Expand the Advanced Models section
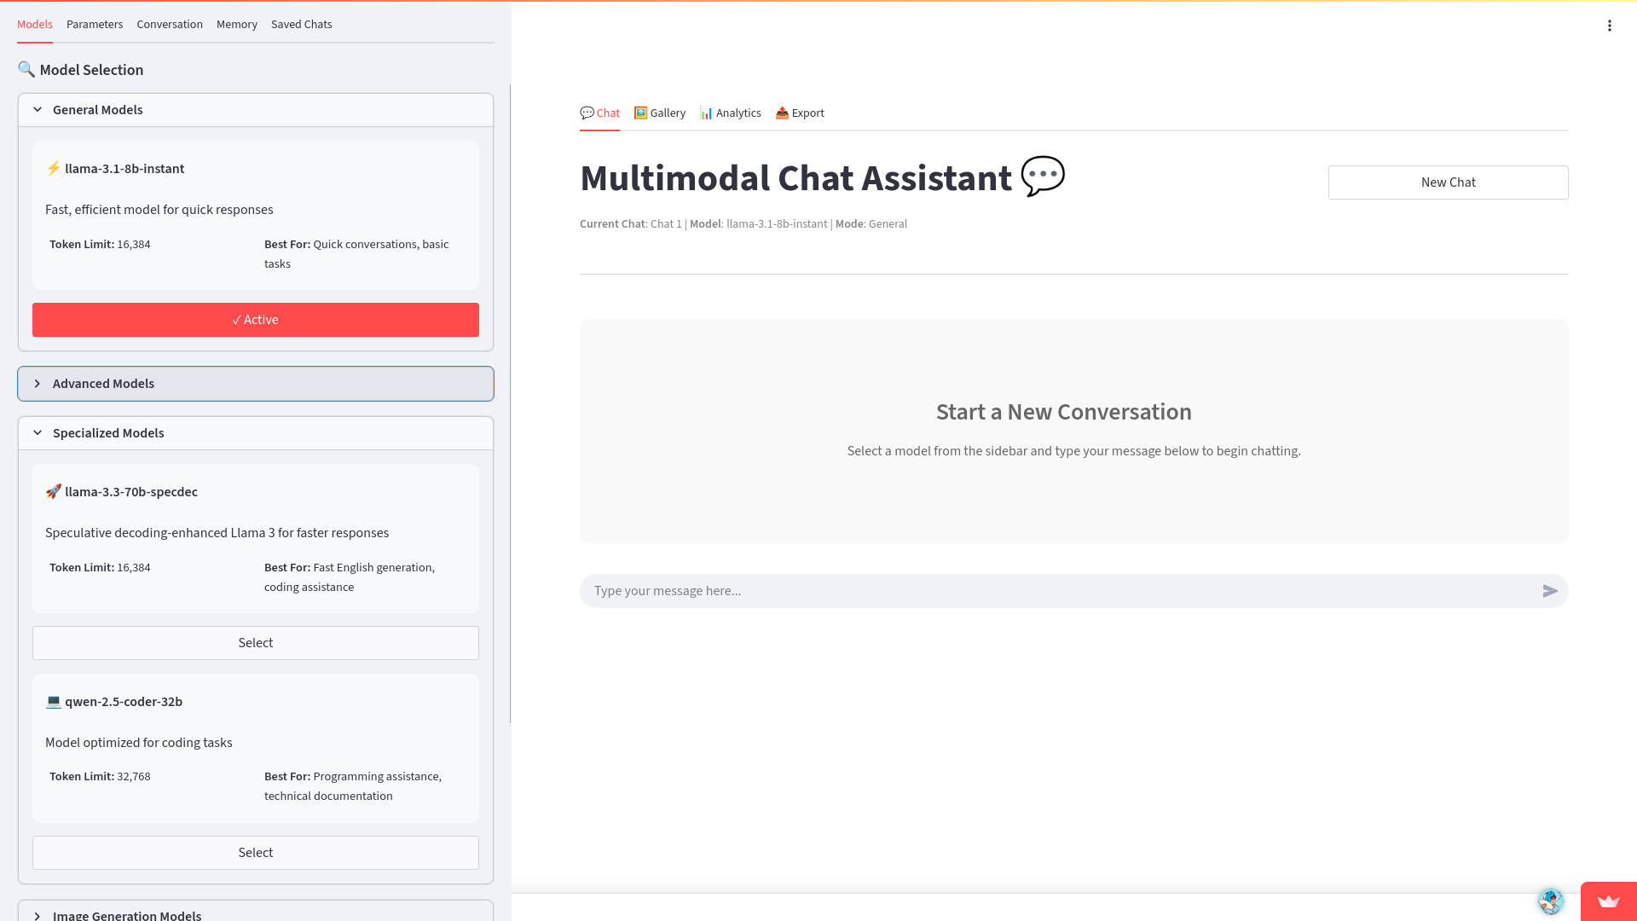The height and width of the screenshot is (921, 1637). [x=256, y=384]
